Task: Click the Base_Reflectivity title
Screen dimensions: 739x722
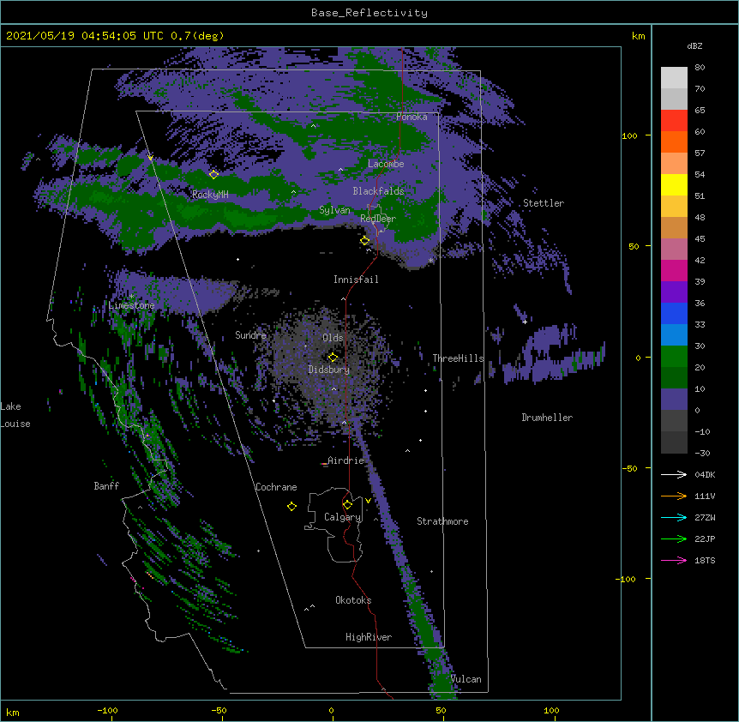Action: [x=369, y=13]
